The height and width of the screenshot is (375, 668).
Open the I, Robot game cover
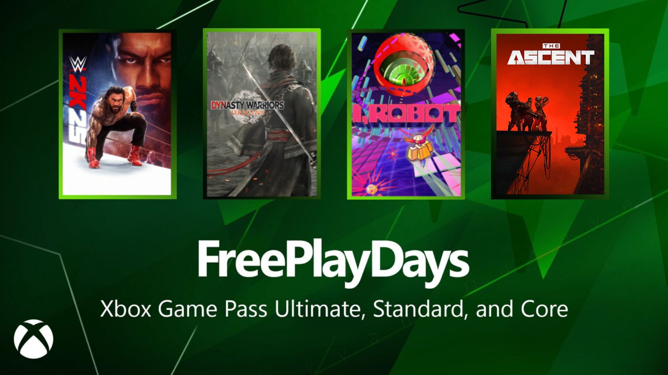pyautogui.click(x=406, y=114)
